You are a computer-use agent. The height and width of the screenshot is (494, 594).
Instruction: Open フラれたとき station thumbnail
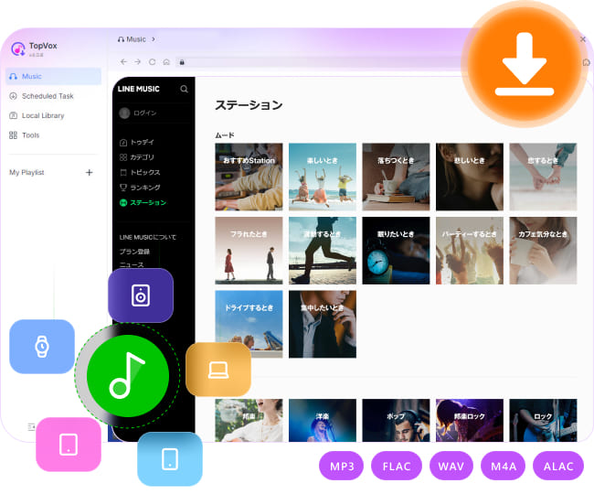point(249,251)
